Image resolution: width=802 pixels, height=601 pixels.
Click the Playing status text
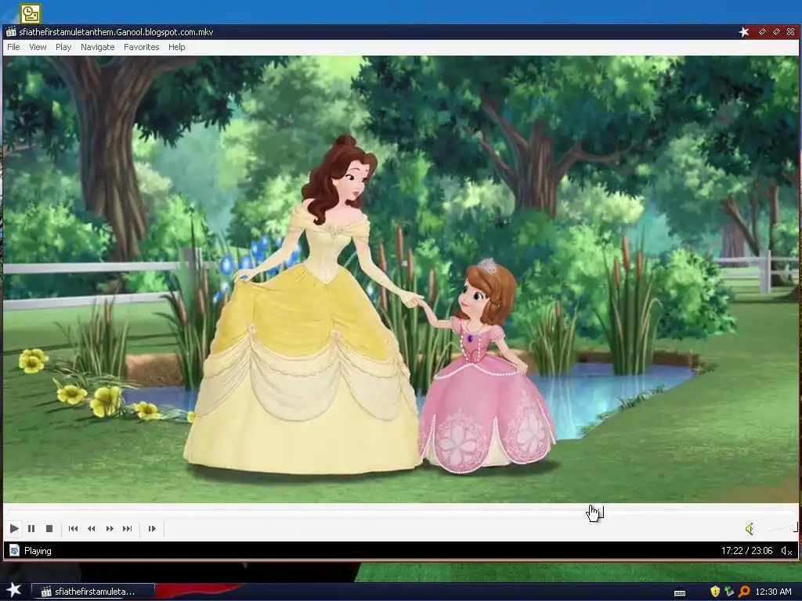click(38, 551)
